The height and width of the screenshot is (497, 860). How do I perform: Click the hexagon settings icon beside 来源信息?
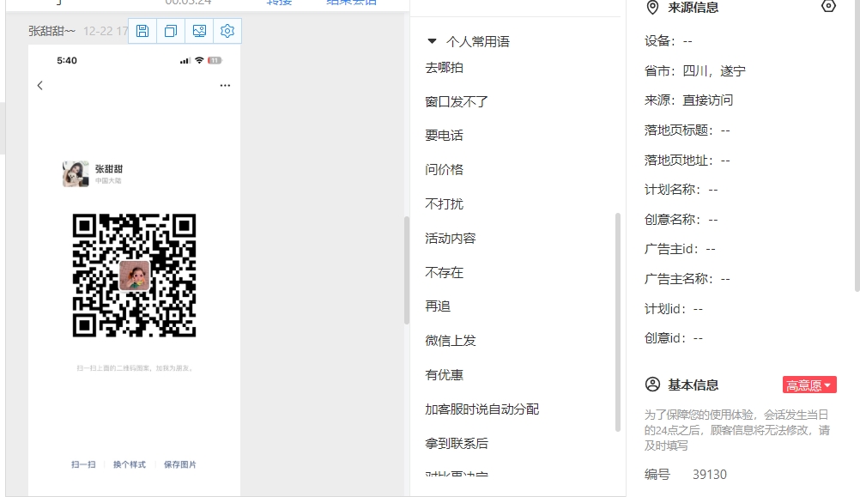click(828, 6)
